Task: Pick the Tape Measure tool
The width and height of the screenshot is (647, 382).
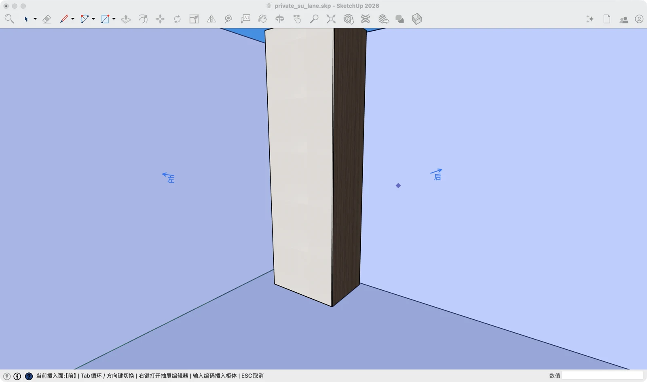Action: [x=228, y=19]
